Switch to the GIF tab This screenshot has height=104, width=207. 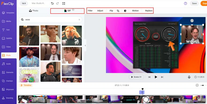(x=67, y=11)
